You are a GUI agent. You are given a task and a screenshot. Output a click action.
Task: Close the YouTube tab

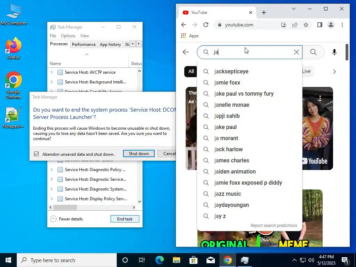250,13
